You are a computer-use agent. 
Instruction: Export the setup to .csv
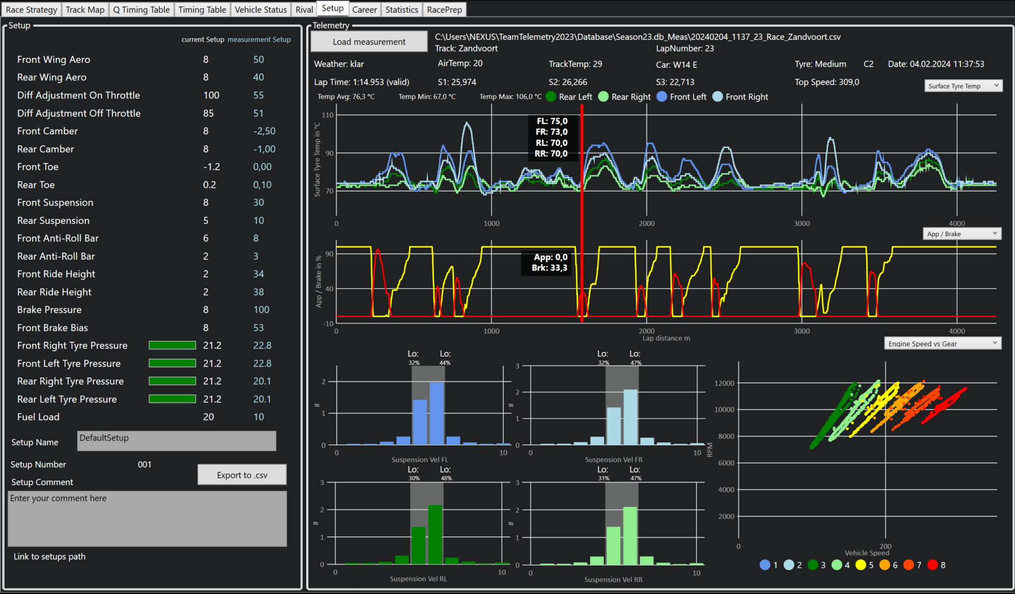241,475
